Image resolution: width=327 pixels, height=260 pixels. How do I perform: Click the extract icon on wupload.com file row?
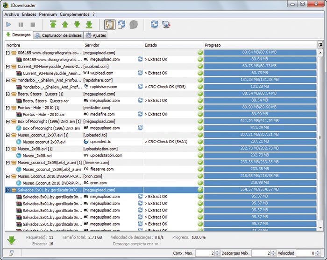pyautogui.click(x=140, y=73)
